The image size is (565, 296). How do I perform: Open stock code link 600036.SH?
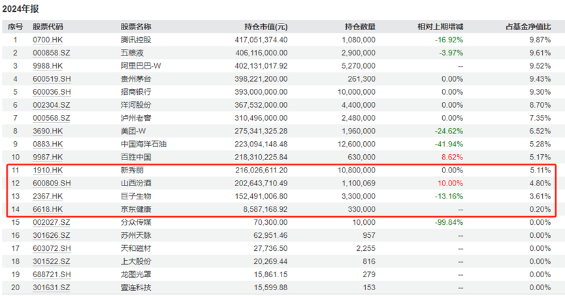coord(52,92)
